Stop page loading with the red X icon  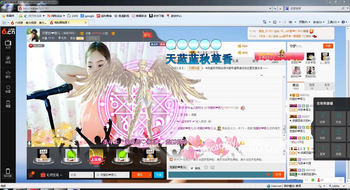(280, 9)
